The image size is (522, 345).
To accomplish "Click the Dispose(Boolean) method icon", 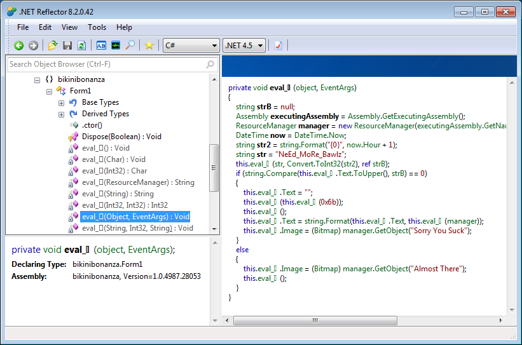I will tap(73, 137).
